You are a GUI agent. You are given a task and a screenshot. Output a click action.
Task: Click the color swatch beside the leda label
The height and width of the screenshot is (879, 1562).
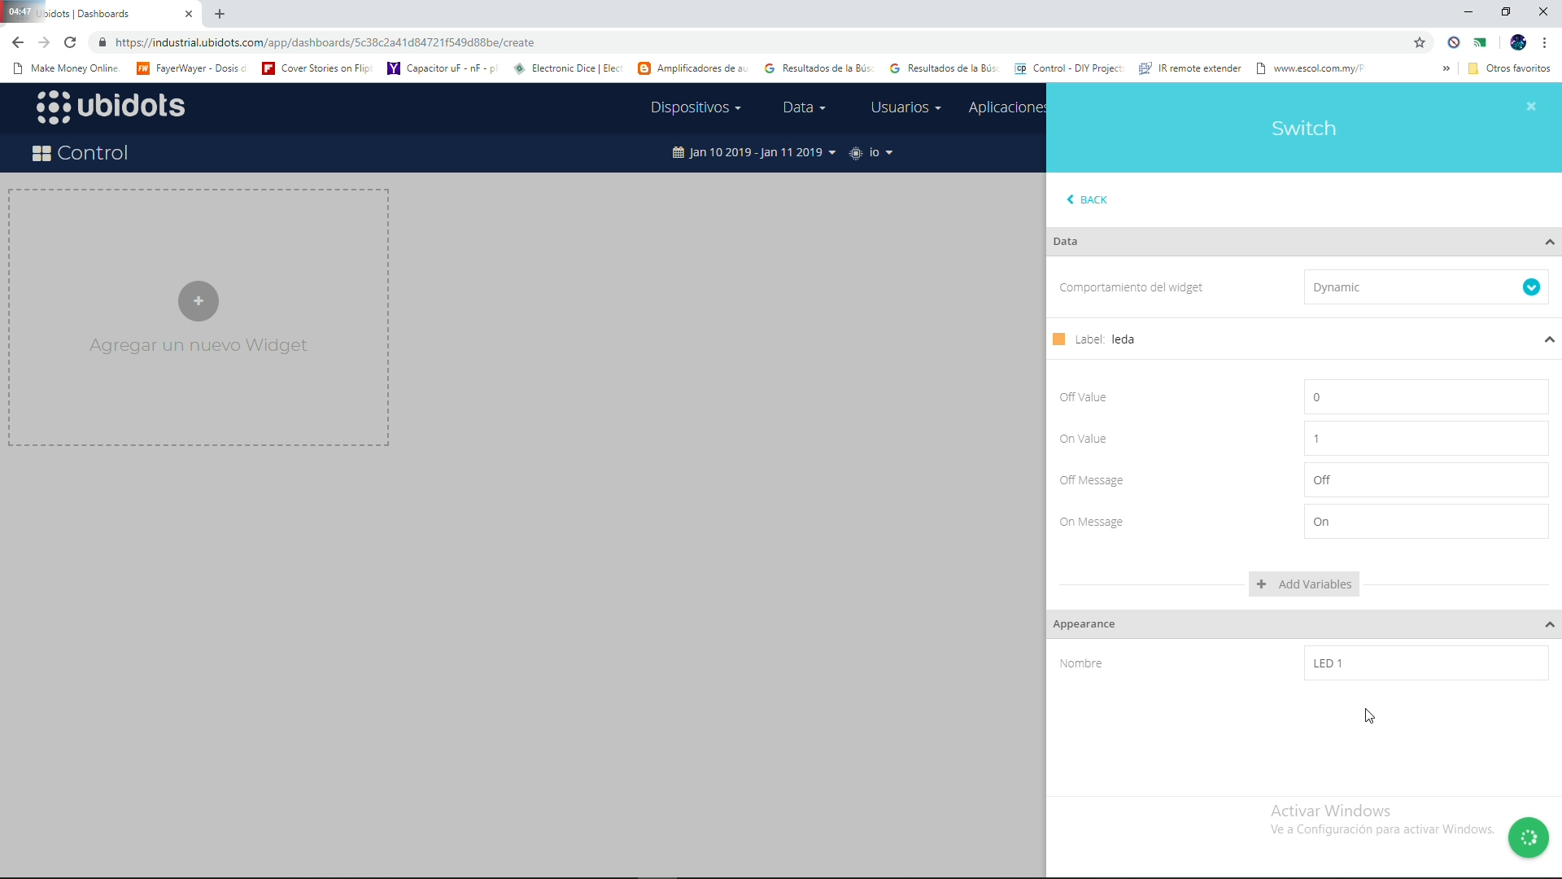1058,339
